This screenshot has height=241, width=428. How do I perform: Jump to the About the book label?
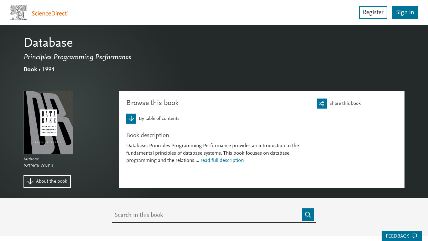click(51, 181)
